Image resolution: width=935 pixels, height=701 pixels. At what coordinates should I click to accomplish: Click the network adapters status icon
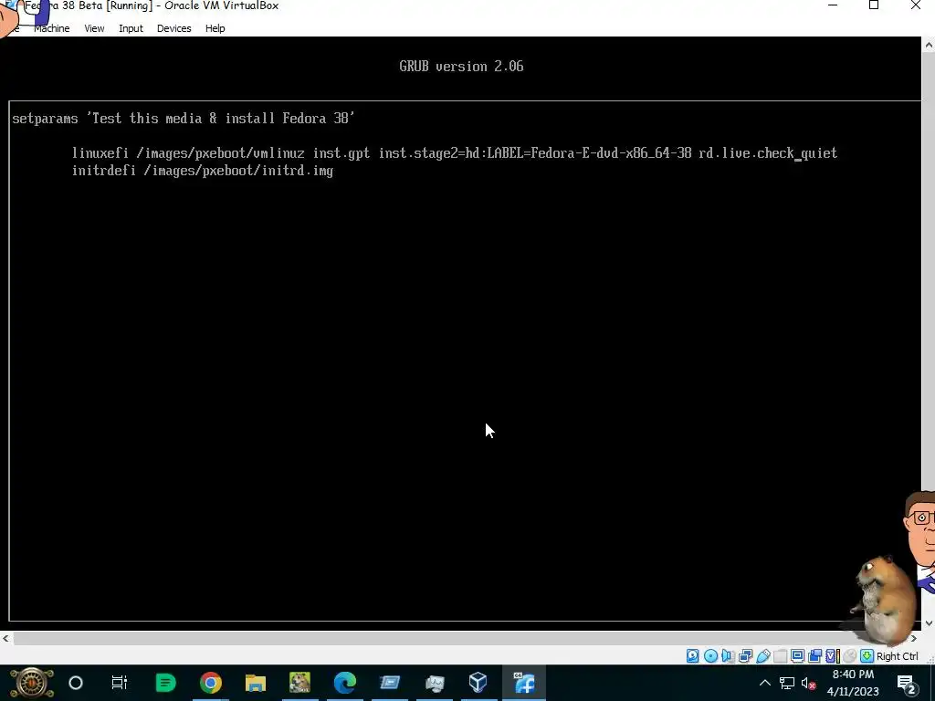[745, 655]
